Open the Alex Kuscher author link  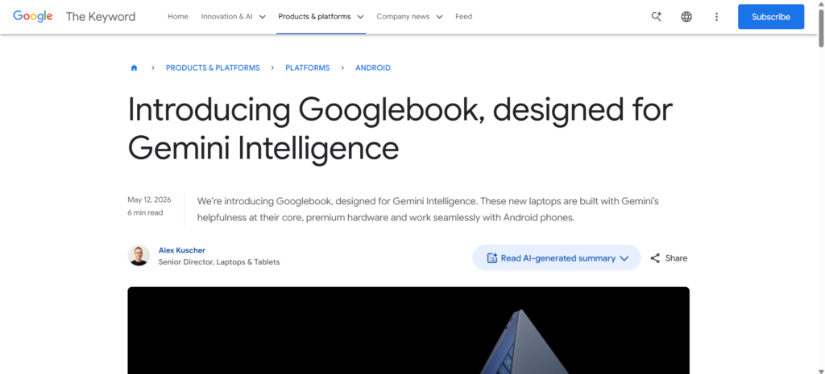[182, 251]
